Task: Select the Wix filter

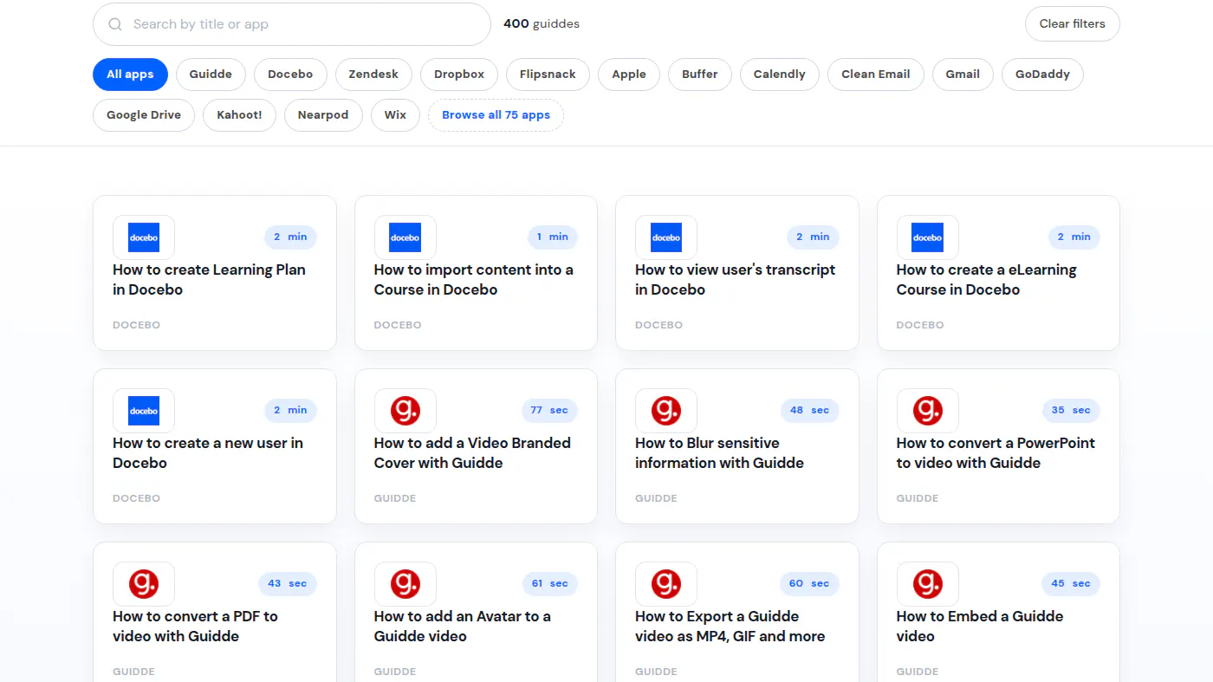Action: click(x=395, y=115)
